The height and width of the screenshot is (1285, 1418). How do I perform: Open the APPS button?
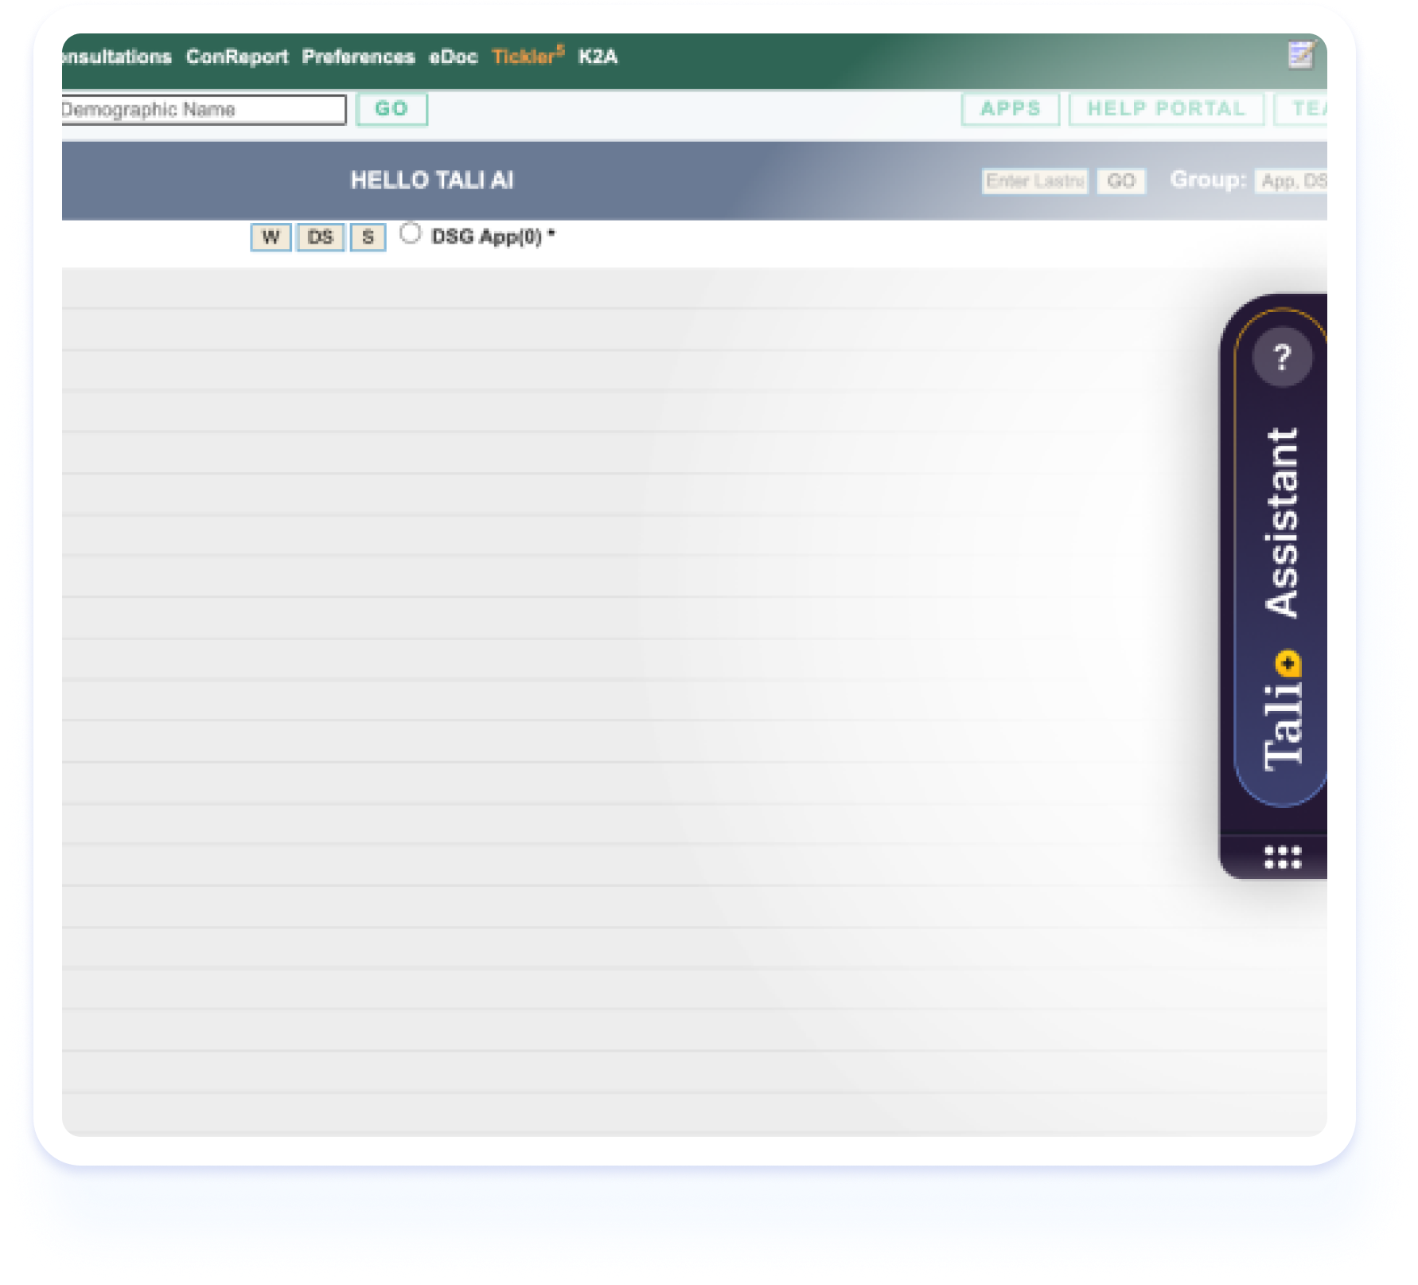(x=1011, y=109)
